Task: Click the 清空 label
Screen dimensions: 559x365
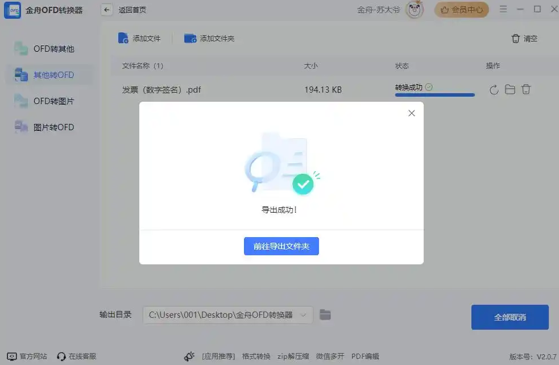Action: 530,39
